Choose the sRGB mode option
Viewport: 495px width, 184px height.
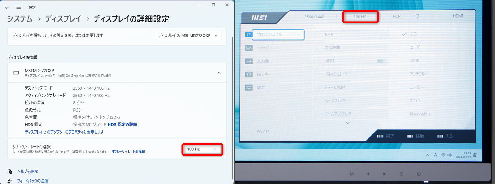(x=415, y=61)
